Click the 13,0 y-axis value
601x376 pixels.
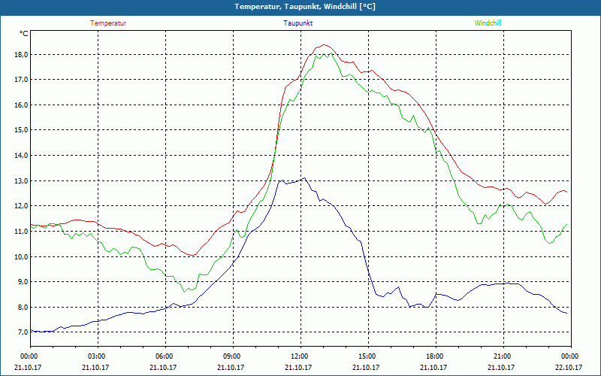point(21,180)
